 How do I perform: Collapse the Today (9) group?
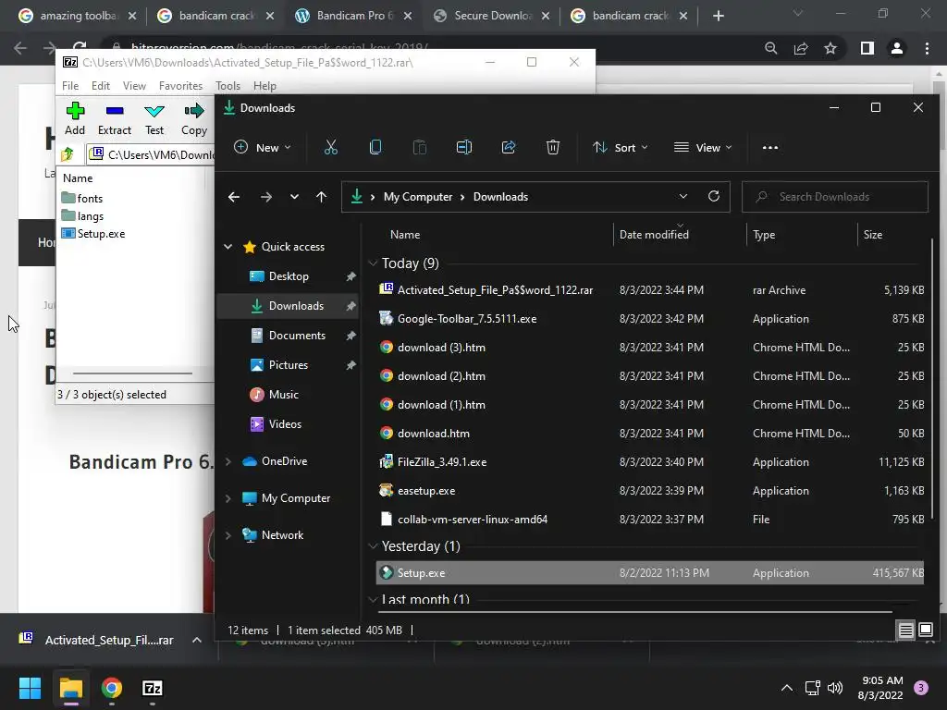click(373, 263)
